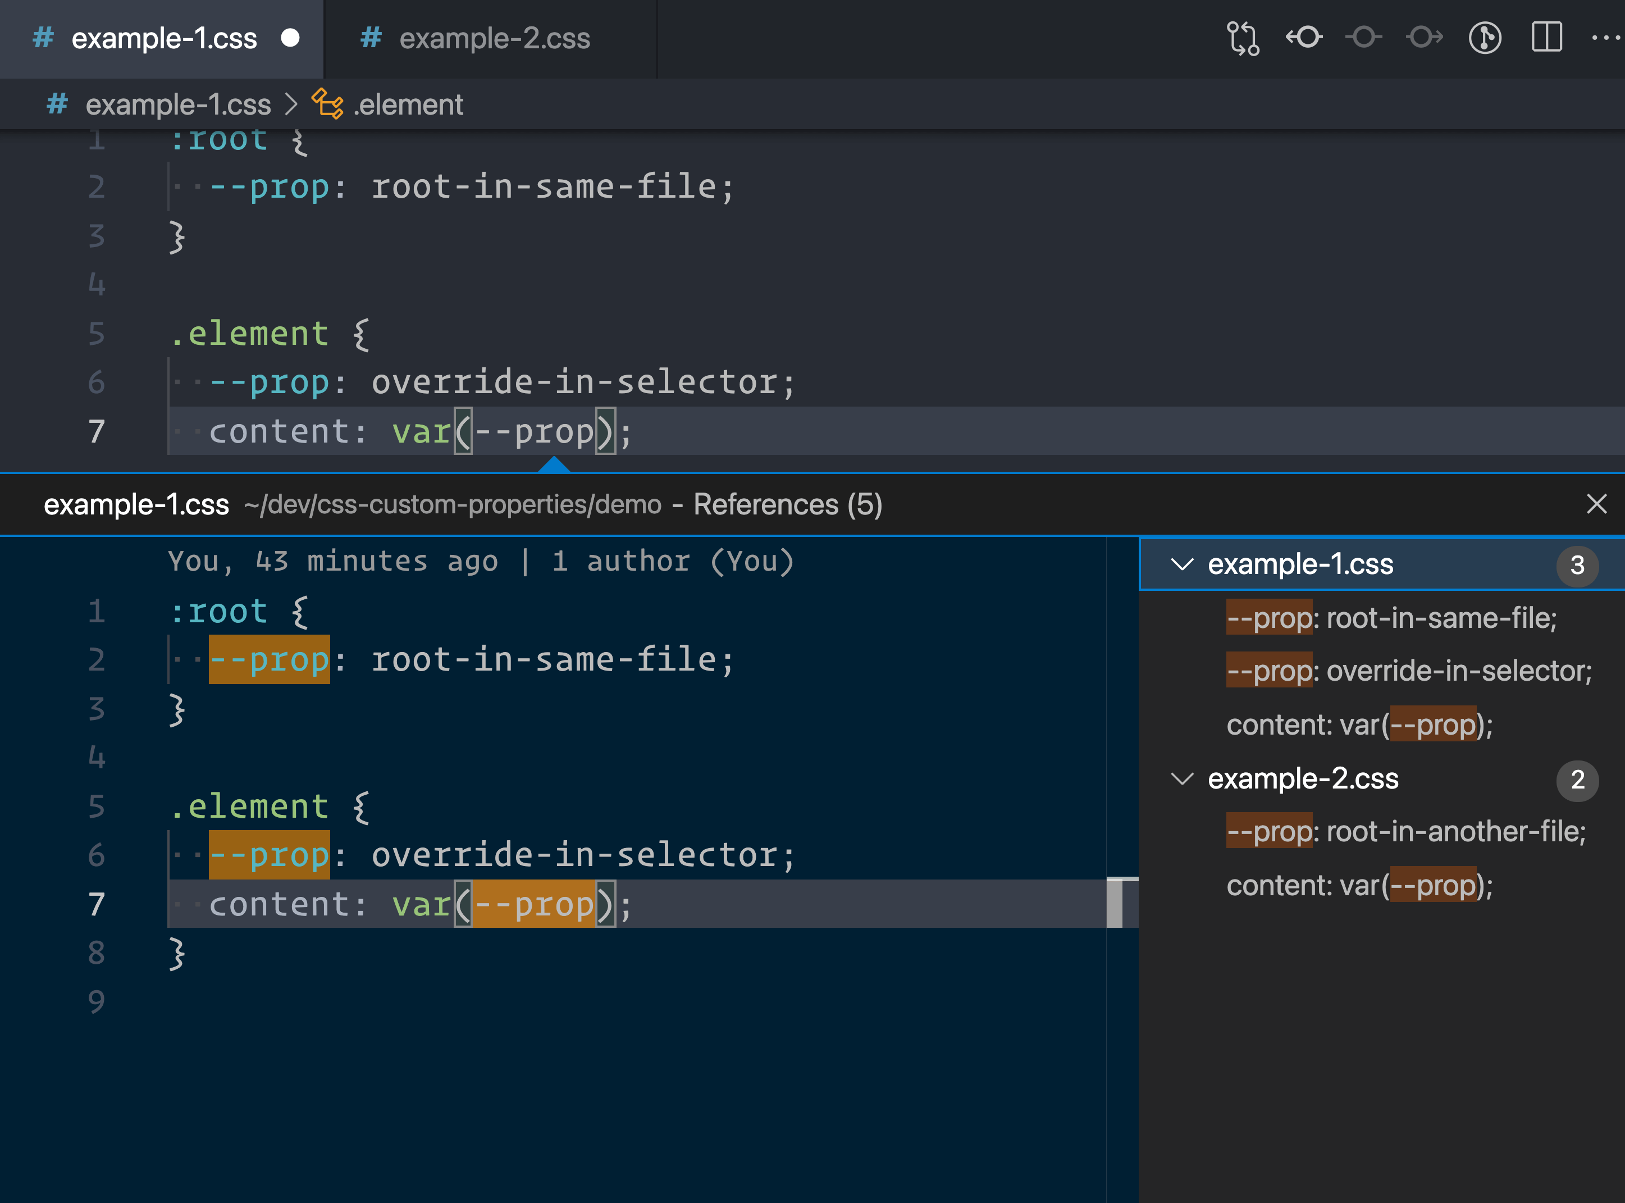
Task: Switch to the example-2.css tab
Action: (x=495, y=38)
